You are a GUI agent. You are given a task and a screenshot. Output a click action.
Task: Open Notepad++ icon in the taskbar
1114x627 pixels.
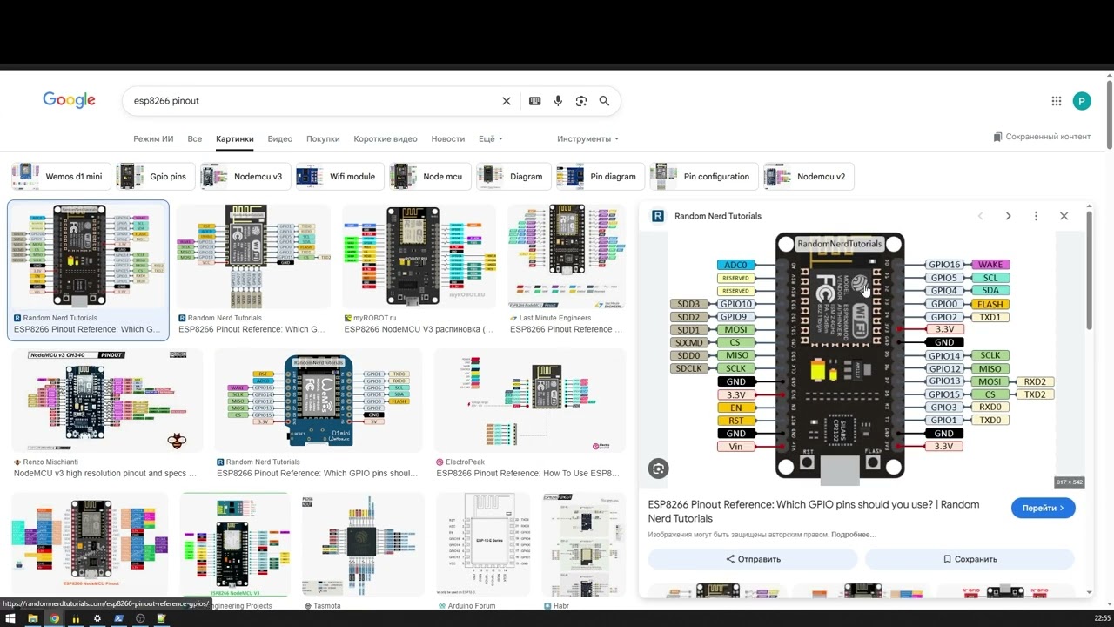[162, 618]
